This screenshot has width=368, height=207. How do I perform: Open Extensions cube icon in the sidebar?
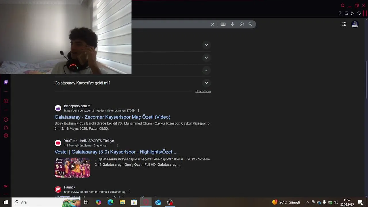tap(6, 128)
